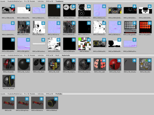Select the RMCar38WheelM texture thumbnail

point(115,44)
